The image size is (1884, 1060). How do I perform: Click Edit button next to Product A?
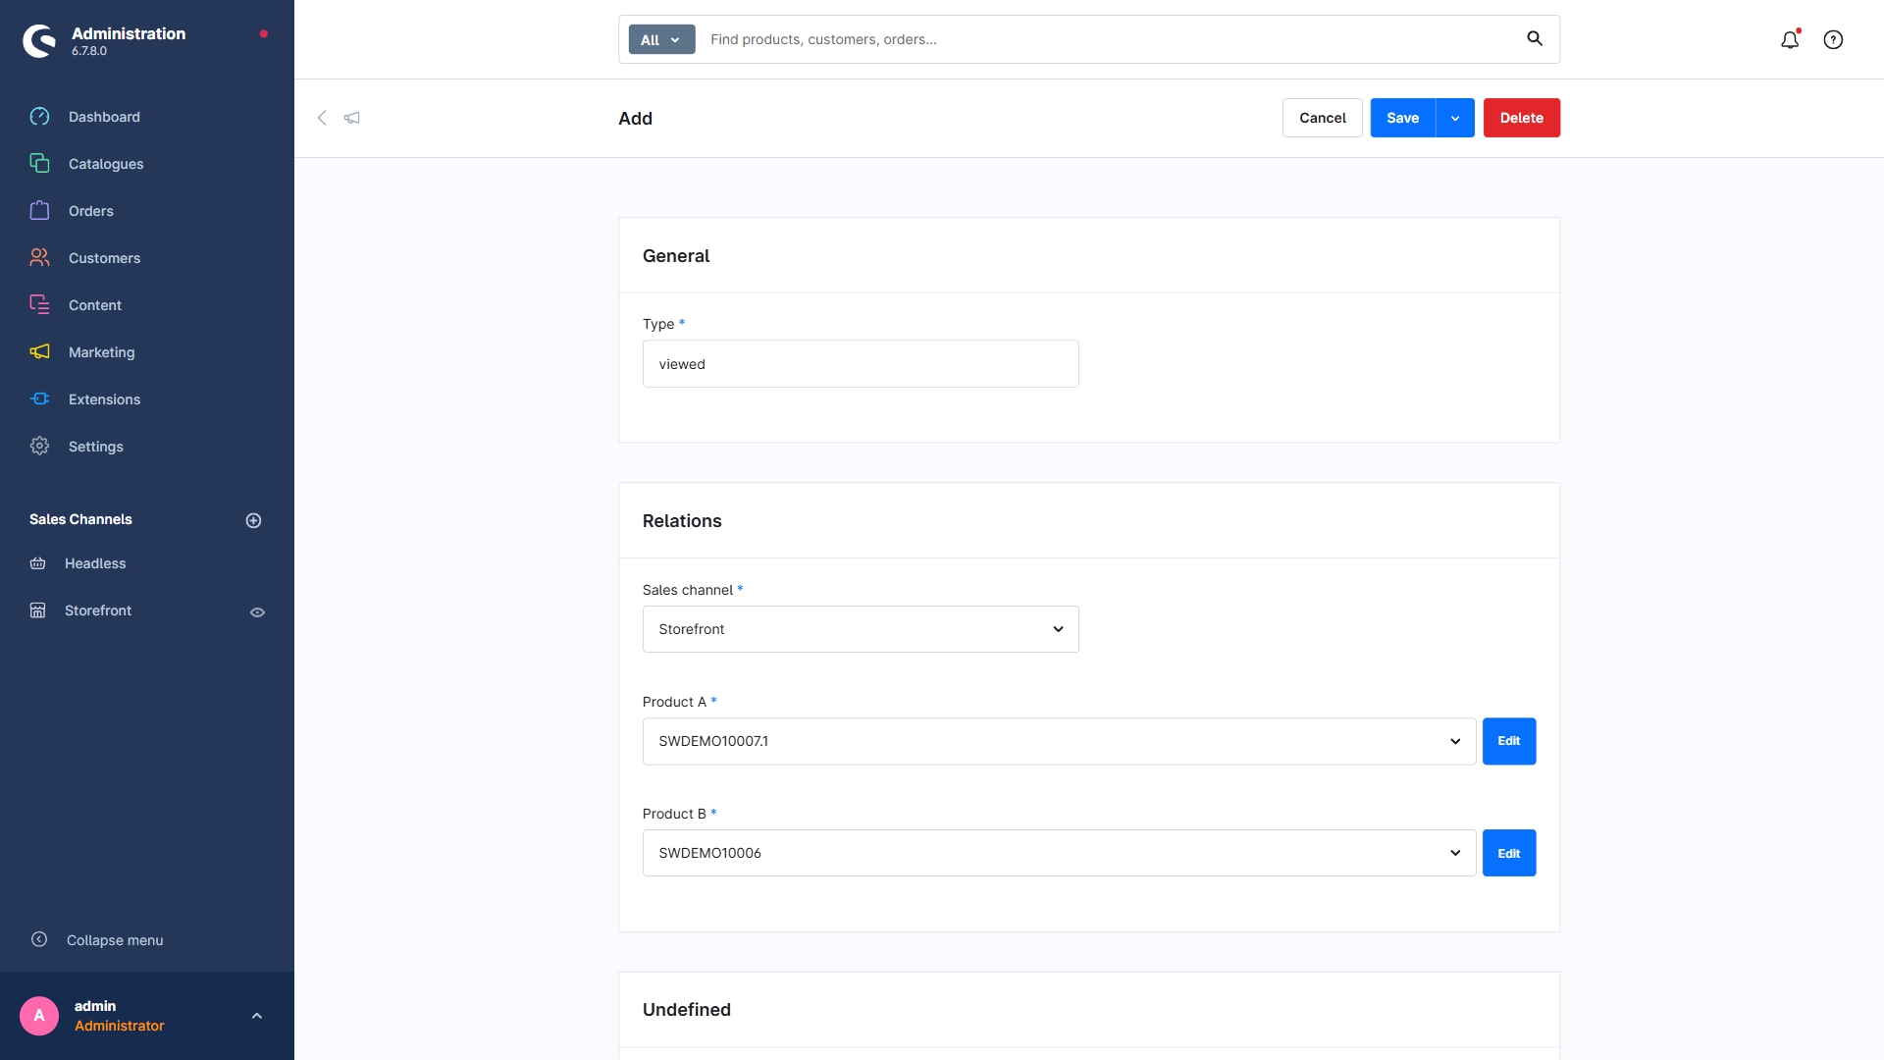click(x=1508, y=741)
